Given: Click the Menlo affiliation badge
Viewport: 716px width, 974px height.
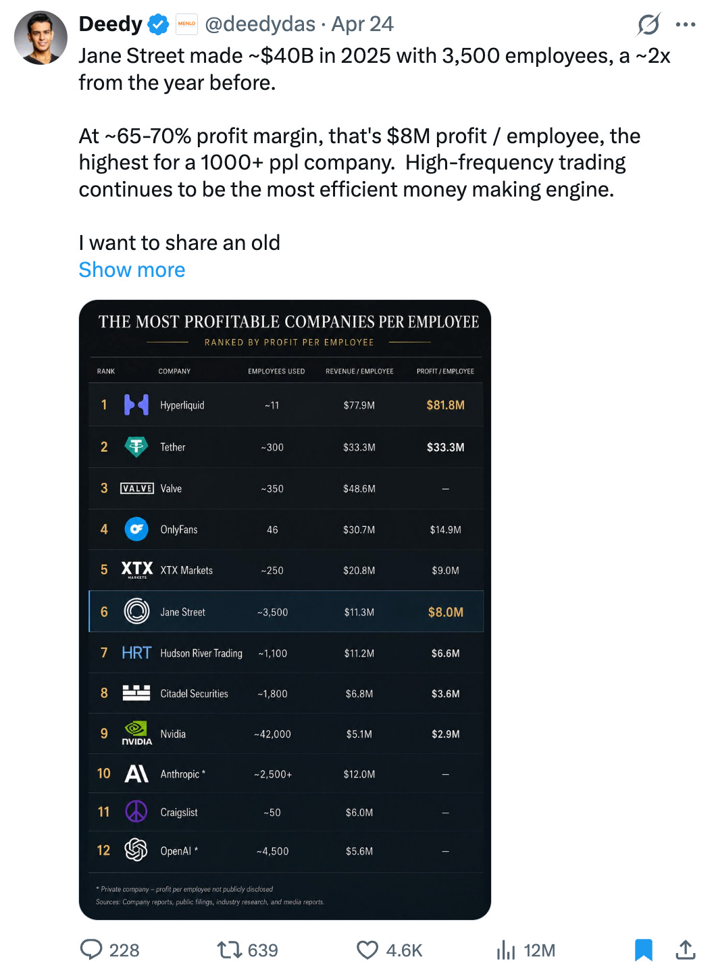Looking at the screenshot, I should pos(186,24).
